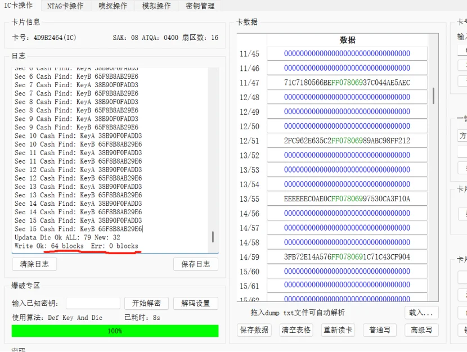The image size is (467, 352).
Task: Select data cell for block 13/55
Action: coord(347,198)
